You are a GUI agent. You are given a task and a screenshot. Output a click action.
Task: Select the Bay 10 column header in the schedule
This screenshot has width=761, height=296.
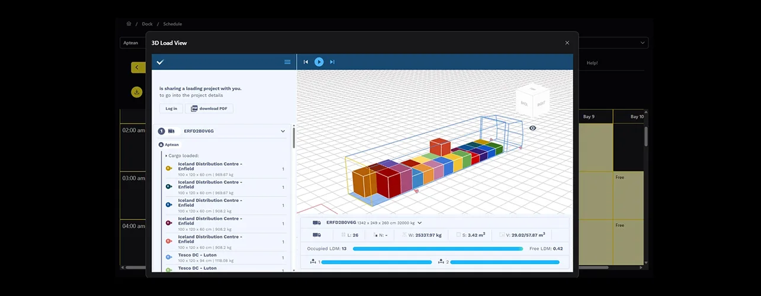[628, 117]
